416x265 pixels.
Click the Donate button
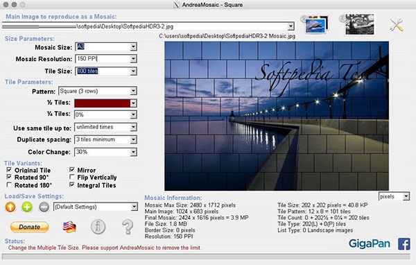pyautogui.click(x=29, y=227)
